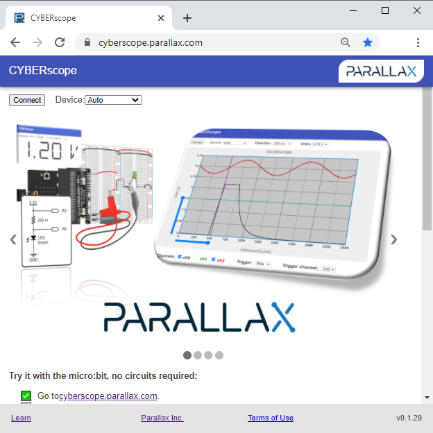
Task: Show previous carousel slide
Action: pyautogui.click(x=13, y=239)
